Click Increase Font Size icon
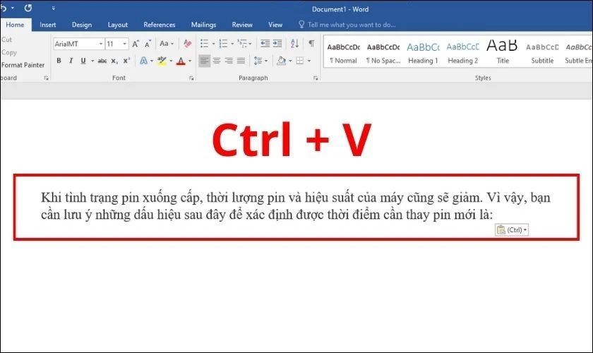593x353 pixels. [x=136, y=44]
